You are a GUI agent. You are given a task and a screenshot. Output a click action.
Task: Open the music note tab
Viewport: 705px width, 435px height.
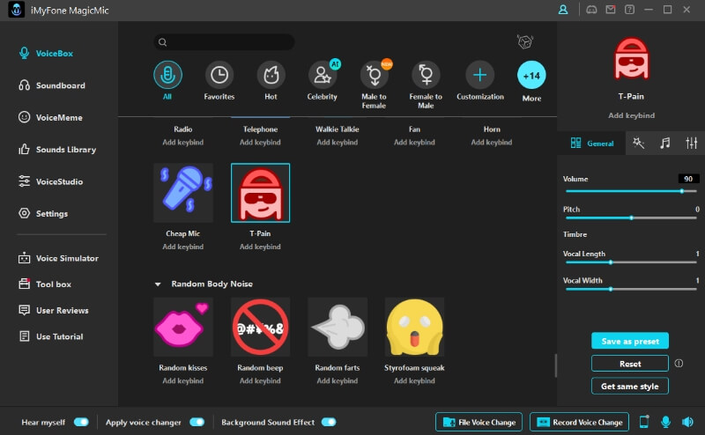(665, 144)
